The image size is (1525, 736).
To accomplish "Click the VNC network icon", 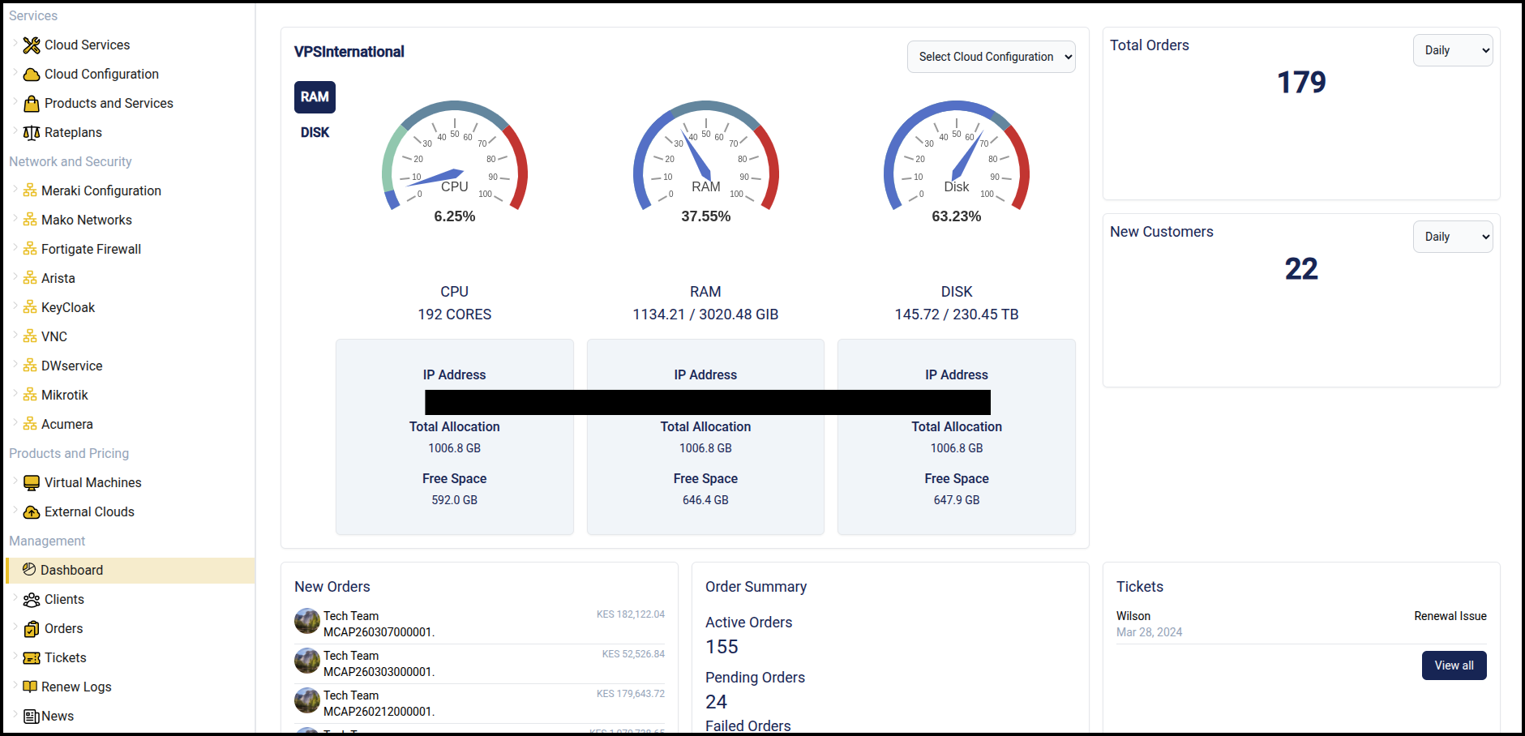I will (30, 336).
